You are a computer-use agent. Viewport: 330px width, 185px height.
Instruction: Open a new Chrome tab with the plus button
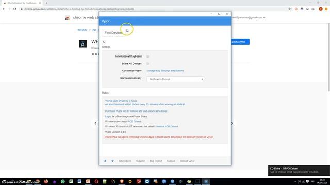[x=46, y=3]
